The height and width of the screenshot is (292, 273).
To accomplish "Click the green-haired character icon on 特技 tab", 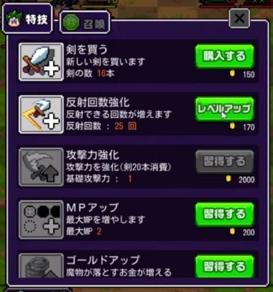I will point(15,19).
